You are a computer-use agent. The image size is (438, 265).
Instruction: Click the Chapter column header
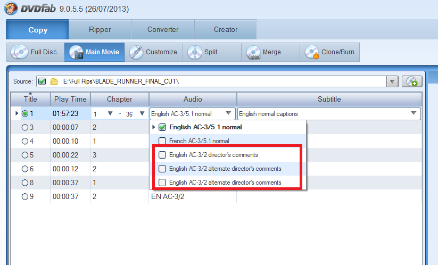point(120,99)
